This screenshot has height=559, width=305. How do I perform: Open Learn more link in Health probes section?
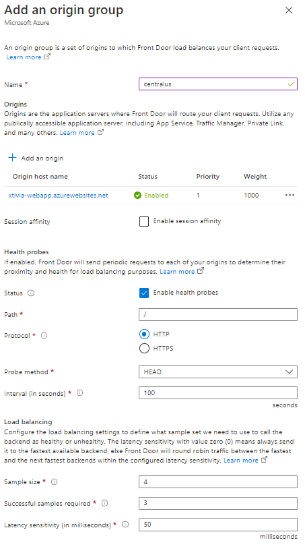[177, 272]
